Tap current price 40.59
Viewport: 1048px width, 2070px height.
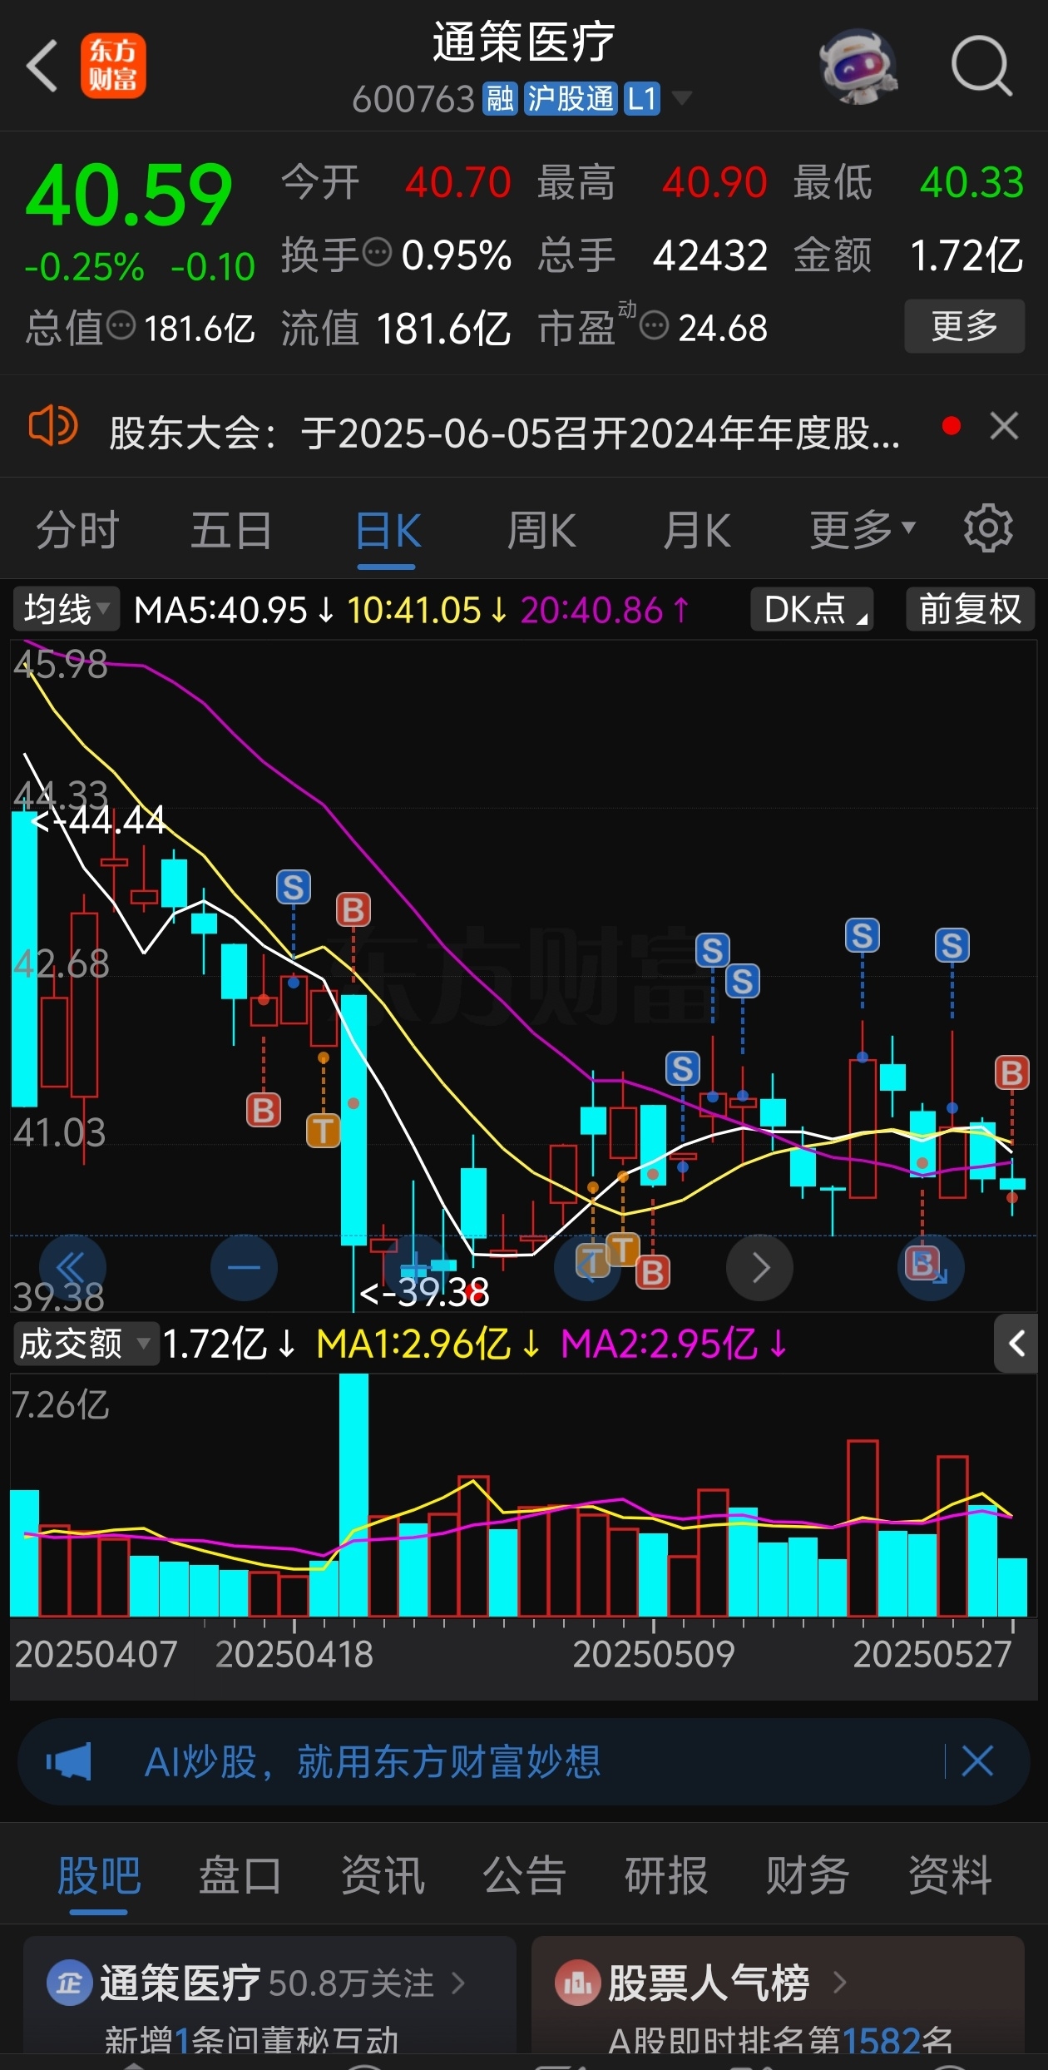[129, 195]
